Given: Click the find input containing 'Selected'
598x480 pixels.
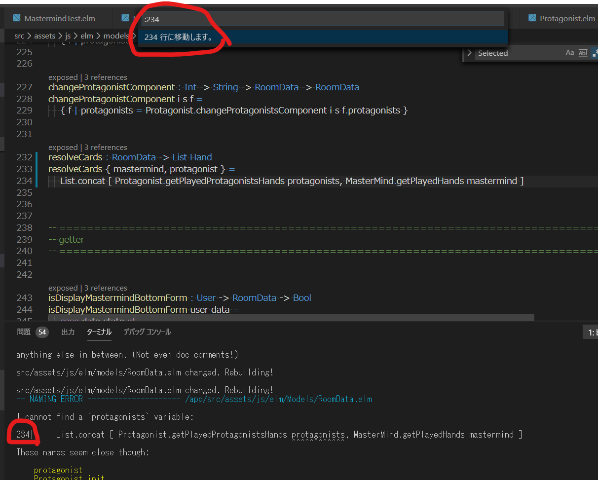Looking at the screenshot, I should tap(518, 53).
